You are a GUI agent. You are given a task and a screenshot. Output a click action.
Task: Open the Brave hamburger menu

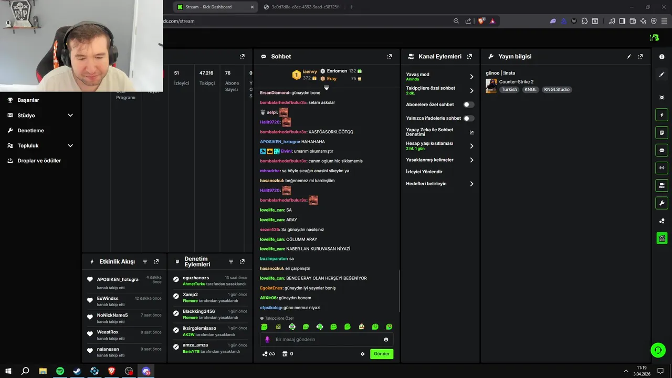pos(664,21)
